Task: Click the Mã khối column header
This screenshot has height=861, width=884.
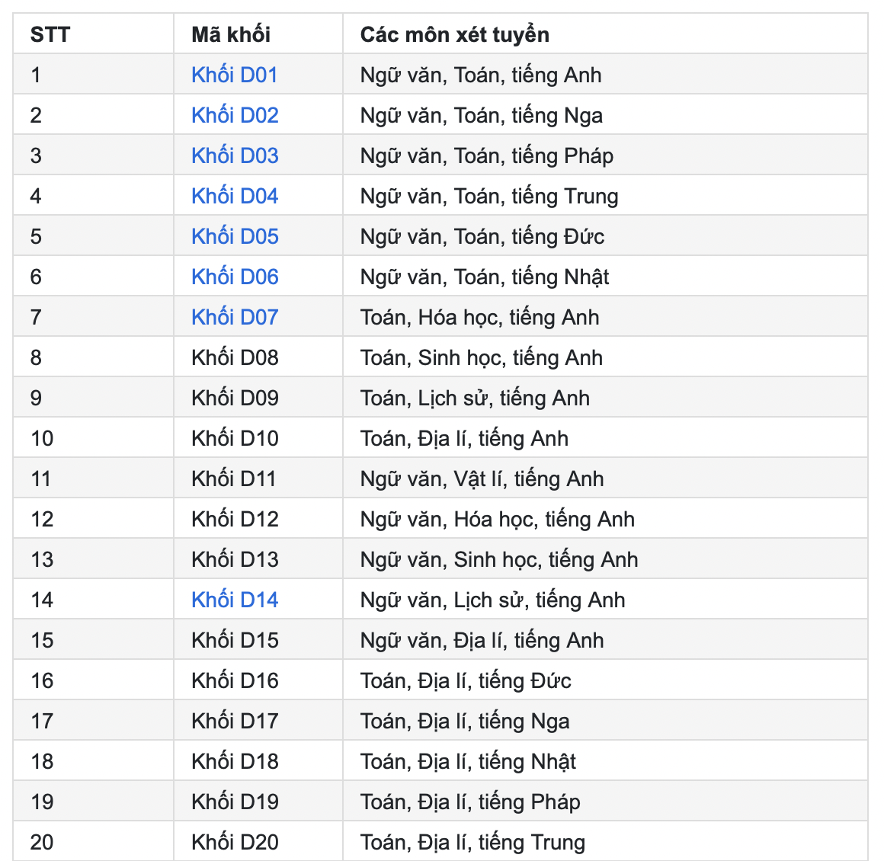Action: pos(231,34)
